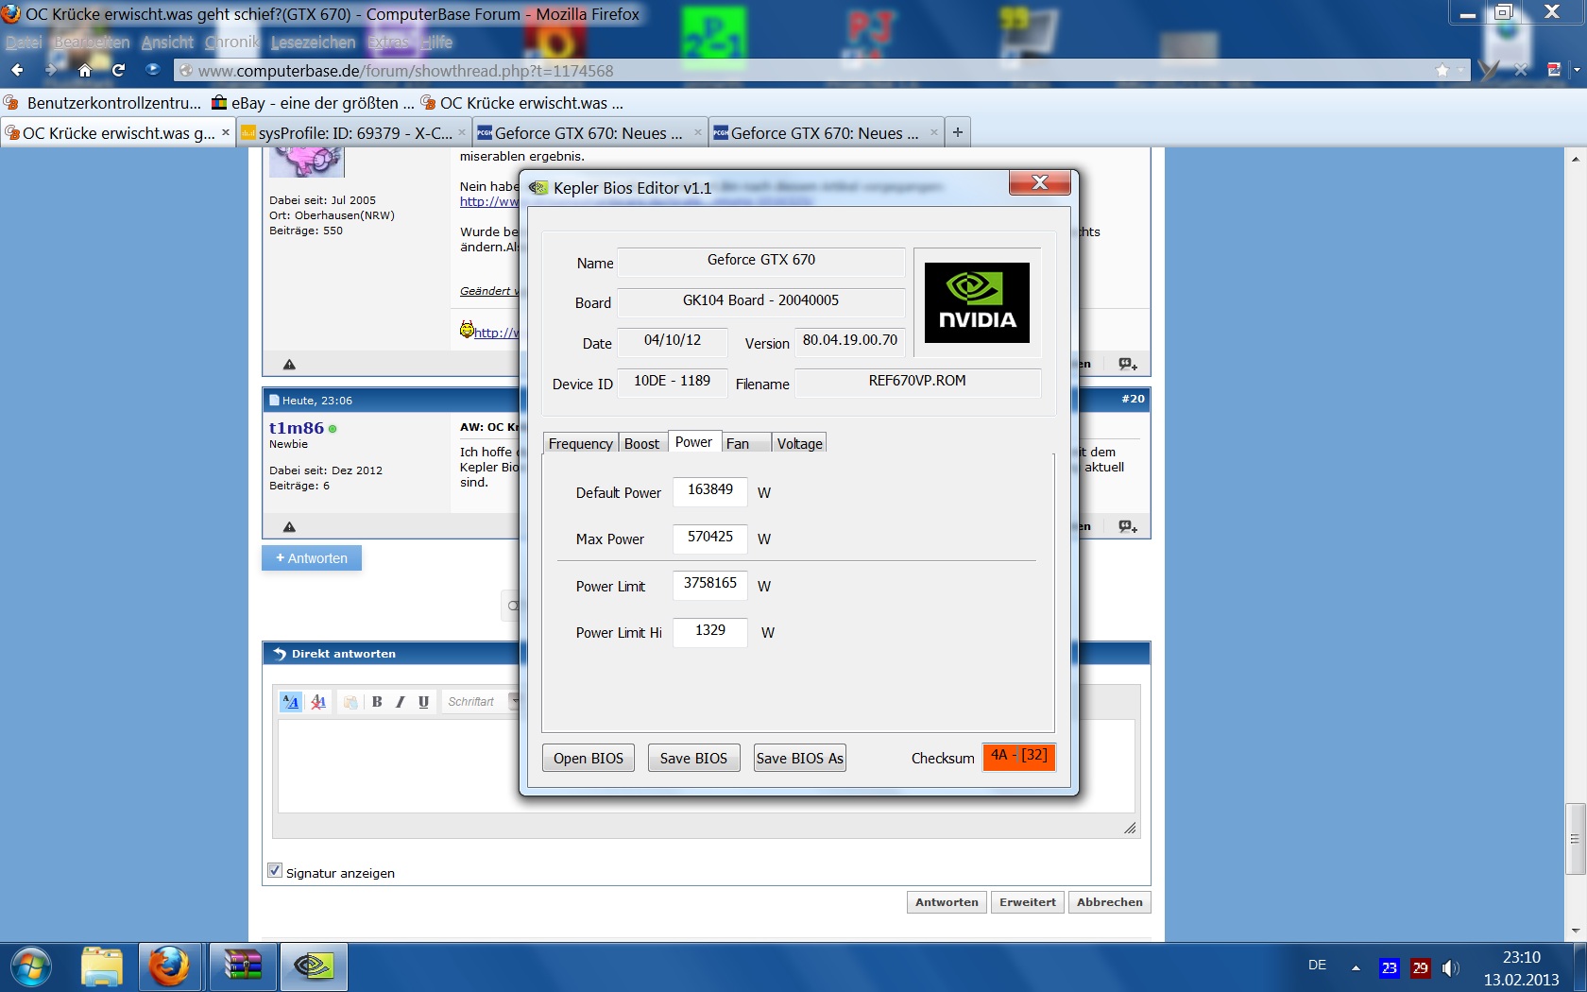1587x992 pixels.
Task: Click the multi-quote icon on the upper post
Action: pyautogui.click(x=1128, y=364)
